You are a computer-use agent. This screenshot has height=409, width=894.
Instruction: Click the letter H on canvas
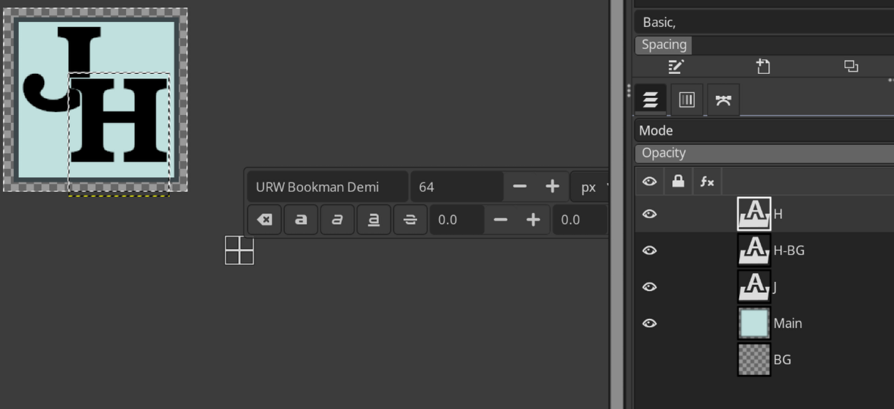pyautogui.click(x=119, y=121)
